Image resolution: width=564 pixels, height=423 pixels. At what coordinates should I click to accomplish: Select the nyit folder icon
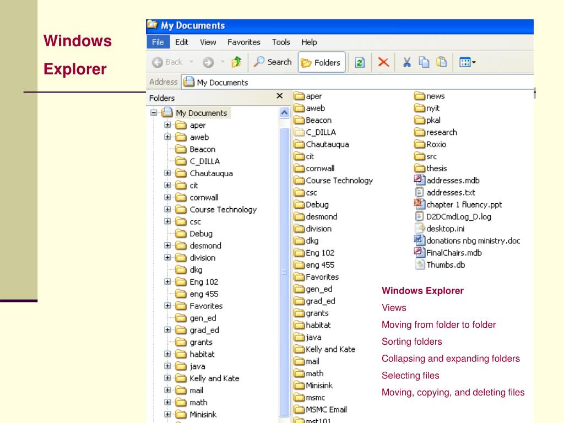[419, 108]
